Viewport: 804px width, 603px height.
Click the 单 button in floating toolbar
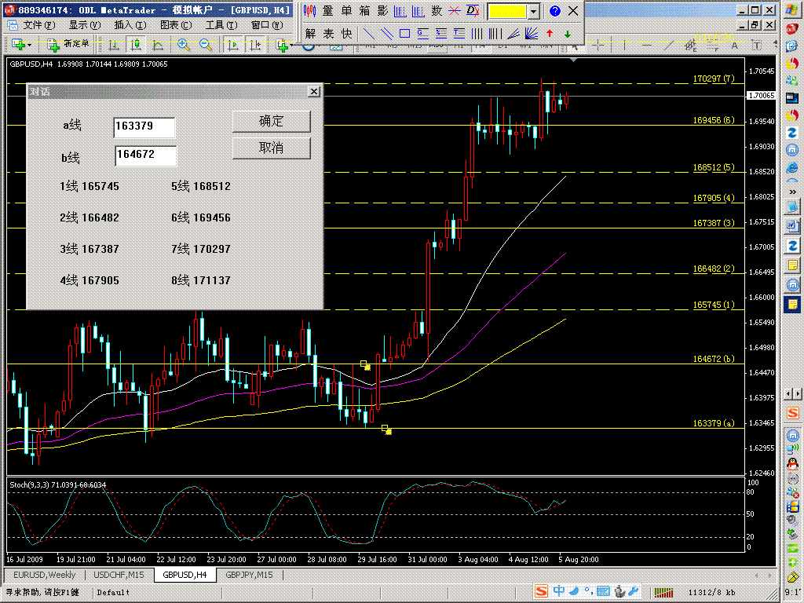click(x=346, y=11)
